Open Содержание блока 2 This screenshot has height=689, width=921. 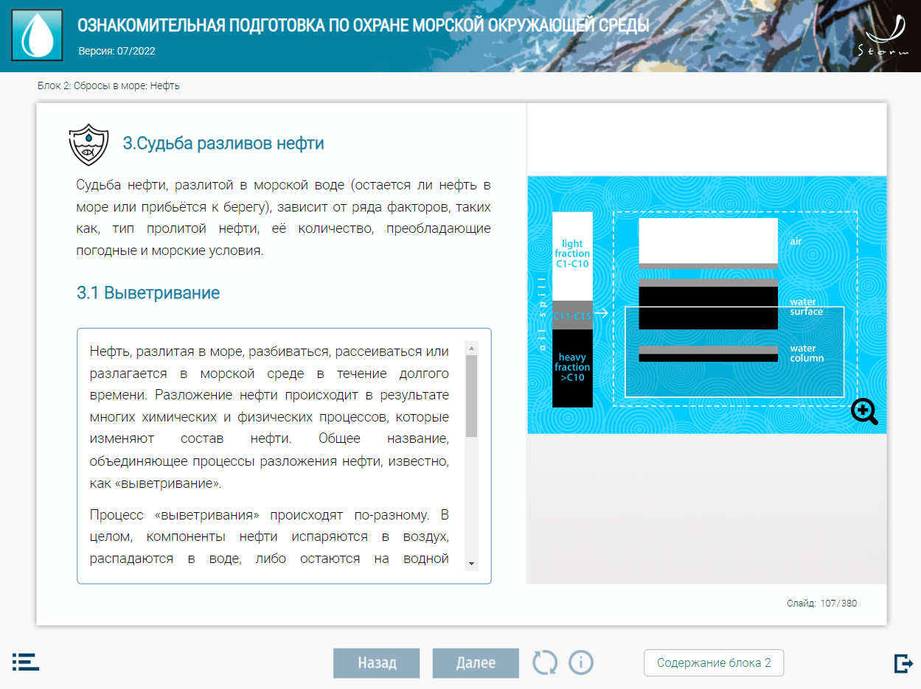tap(714, 662)
